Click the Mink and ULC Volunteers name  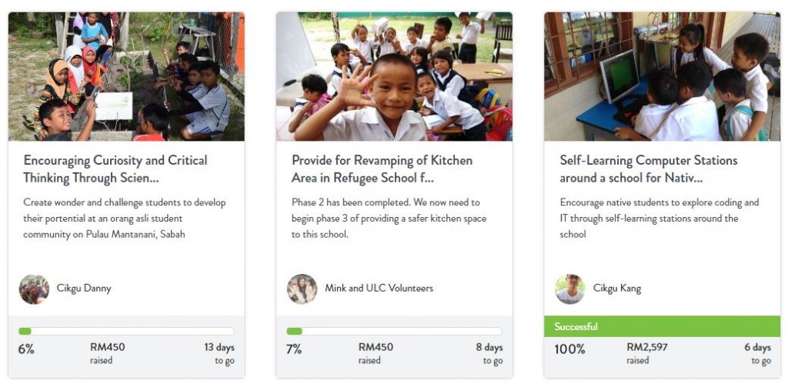pos(379,289)
